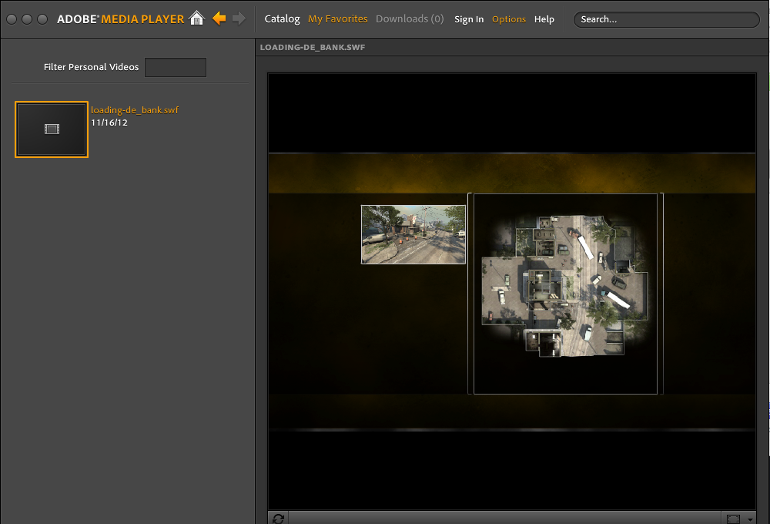Image resolution: width=770 pixels, height=524 pixels.
Task: Close the Adobe Media Player window
Action: tap(12, 19)
